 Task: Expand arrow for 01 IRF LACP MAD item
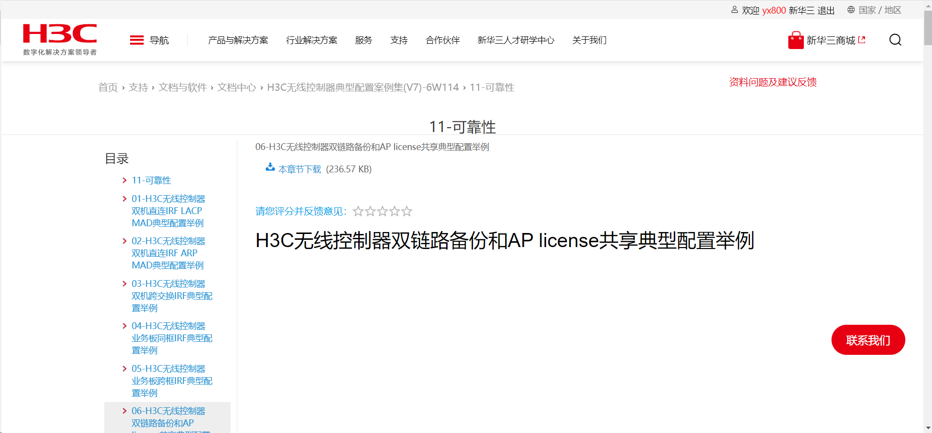(125, 199)
